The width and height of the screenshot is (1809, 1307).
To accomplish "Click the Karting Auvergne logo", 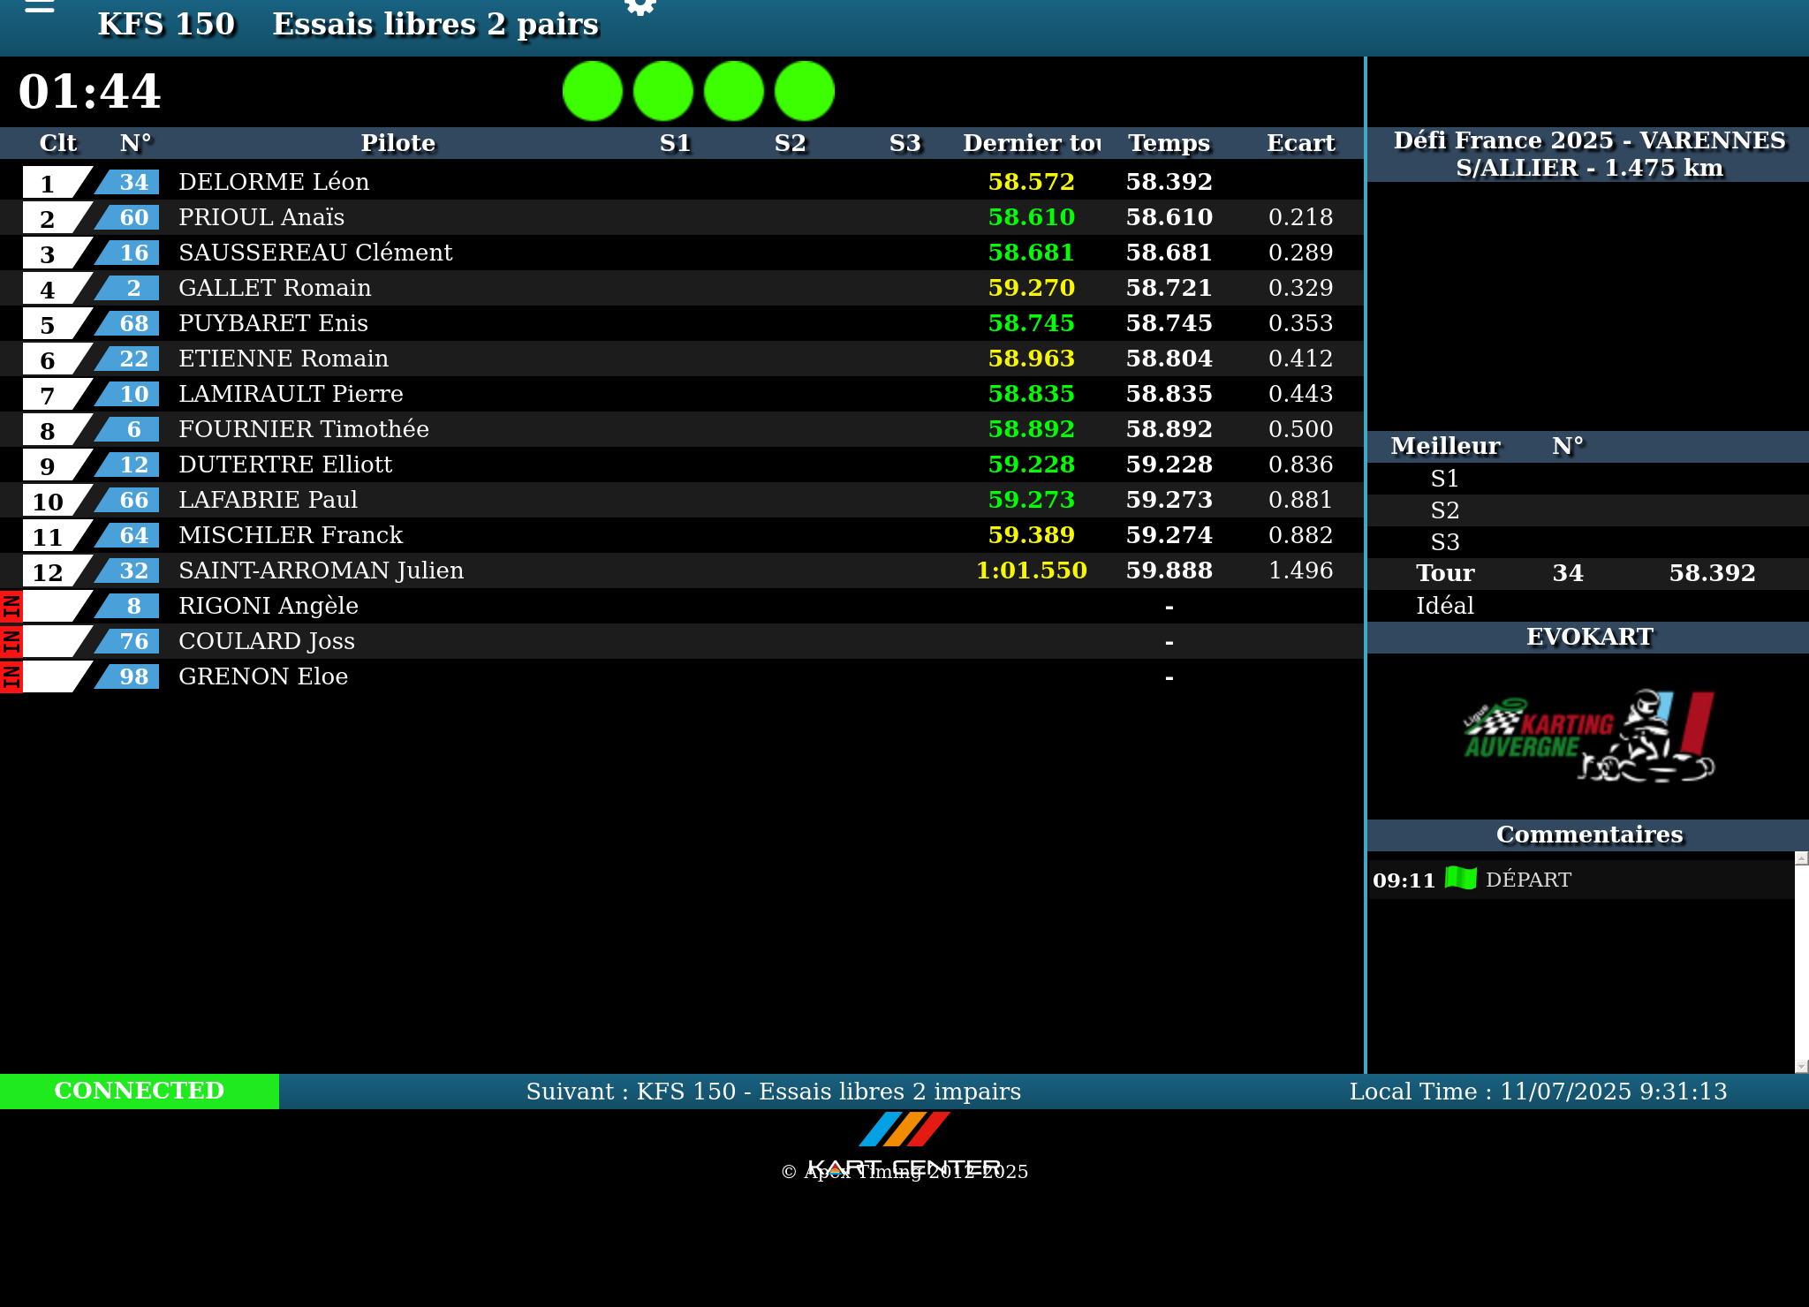I will click(x=1588, y=736).
